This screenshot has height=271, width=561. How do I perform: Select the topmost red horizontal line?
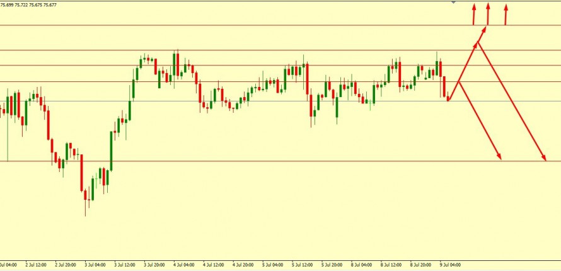(252, 25)
